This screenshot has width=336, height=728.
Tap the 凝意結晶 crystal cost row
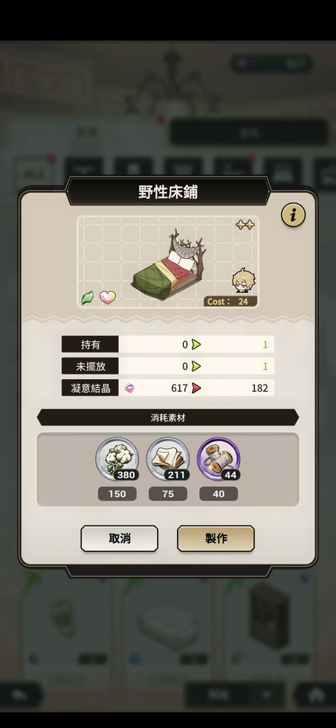(x=168, y=387)
